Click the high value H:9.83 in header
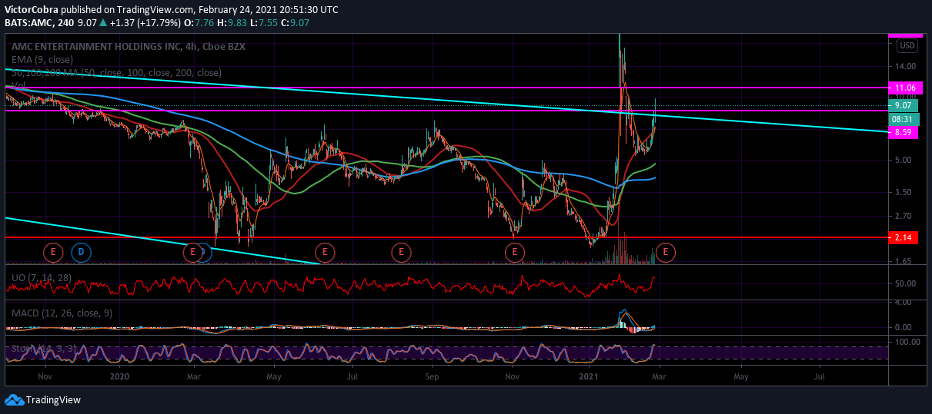932x414 pixels. [x=231, y=22]
